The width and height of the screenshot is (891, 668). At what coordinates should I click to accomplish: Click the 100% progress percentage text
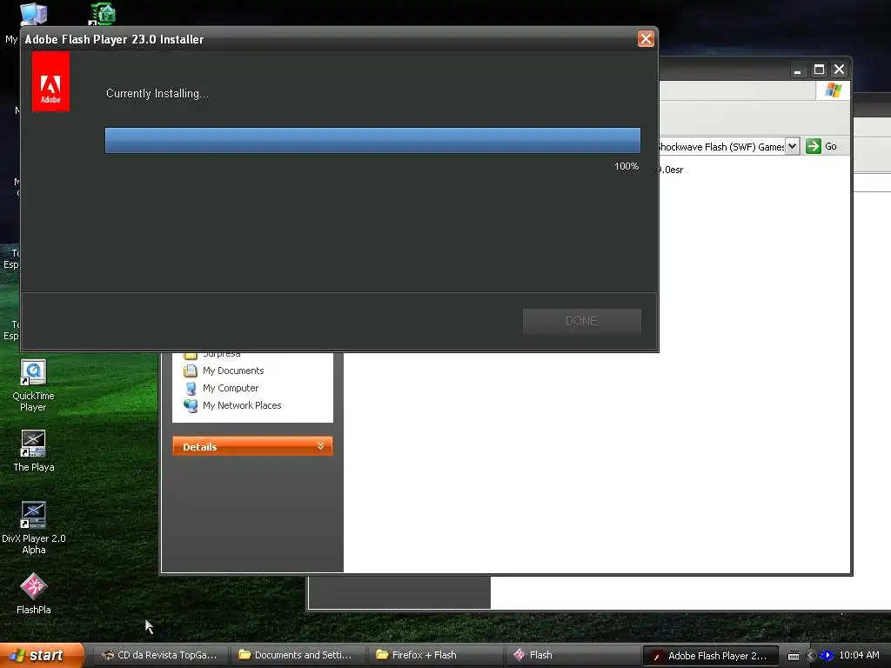coord(626,166)
